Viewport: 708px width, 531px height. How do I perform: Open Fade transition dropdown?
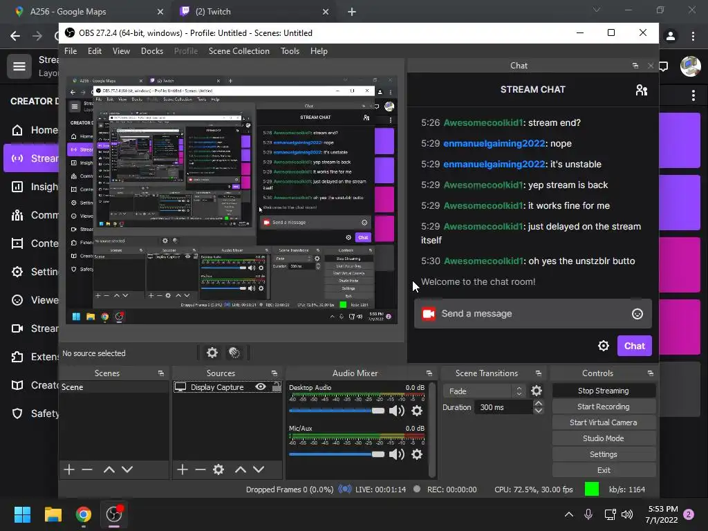pyautogui.click(x=485, y=391)
